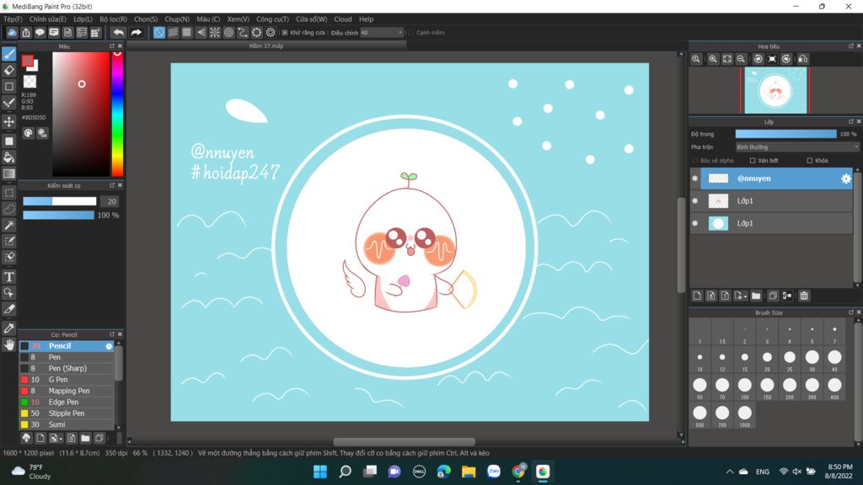The image size is (863, 485).
Task: Adjust the Độ trong opacity slider
Action: click(x=786, y=134)
